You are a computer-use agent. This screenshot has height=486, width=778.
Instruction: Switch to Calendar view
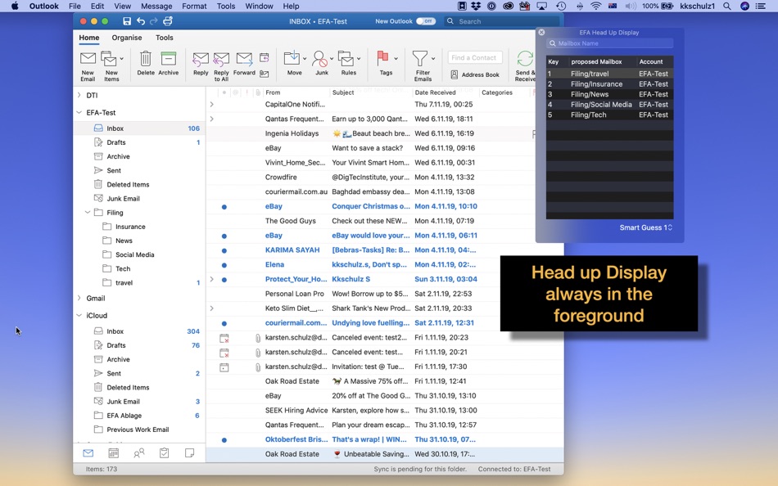113,452
